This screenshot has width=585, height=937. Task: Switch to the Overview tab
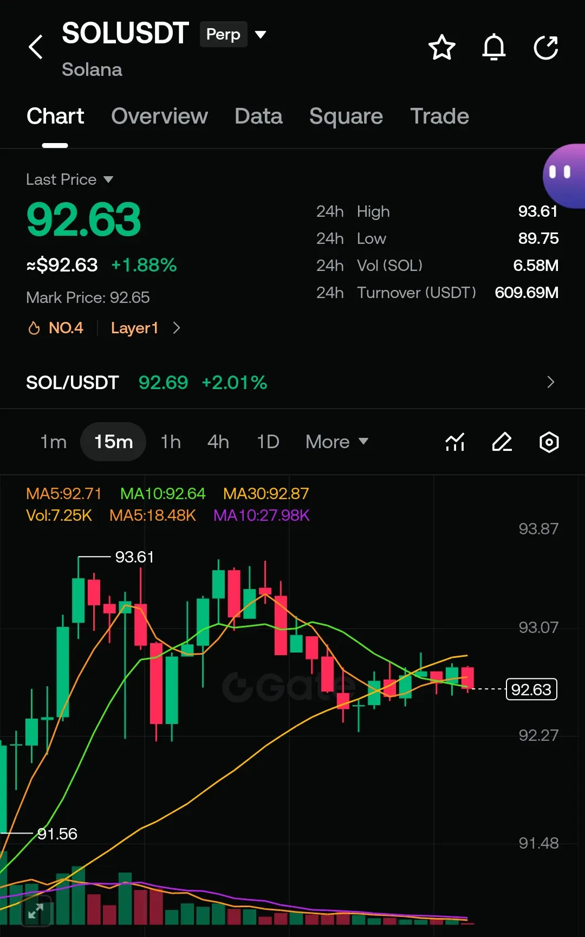click(x=159, y=116)
